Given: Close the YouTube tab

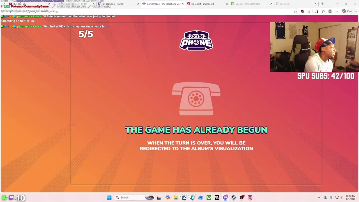Looking at the screenshot, I should point(49,4).
